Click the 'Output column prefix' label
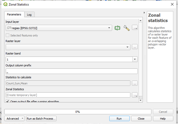This screenshot has height=124, width=178. [x=18, y=65]
